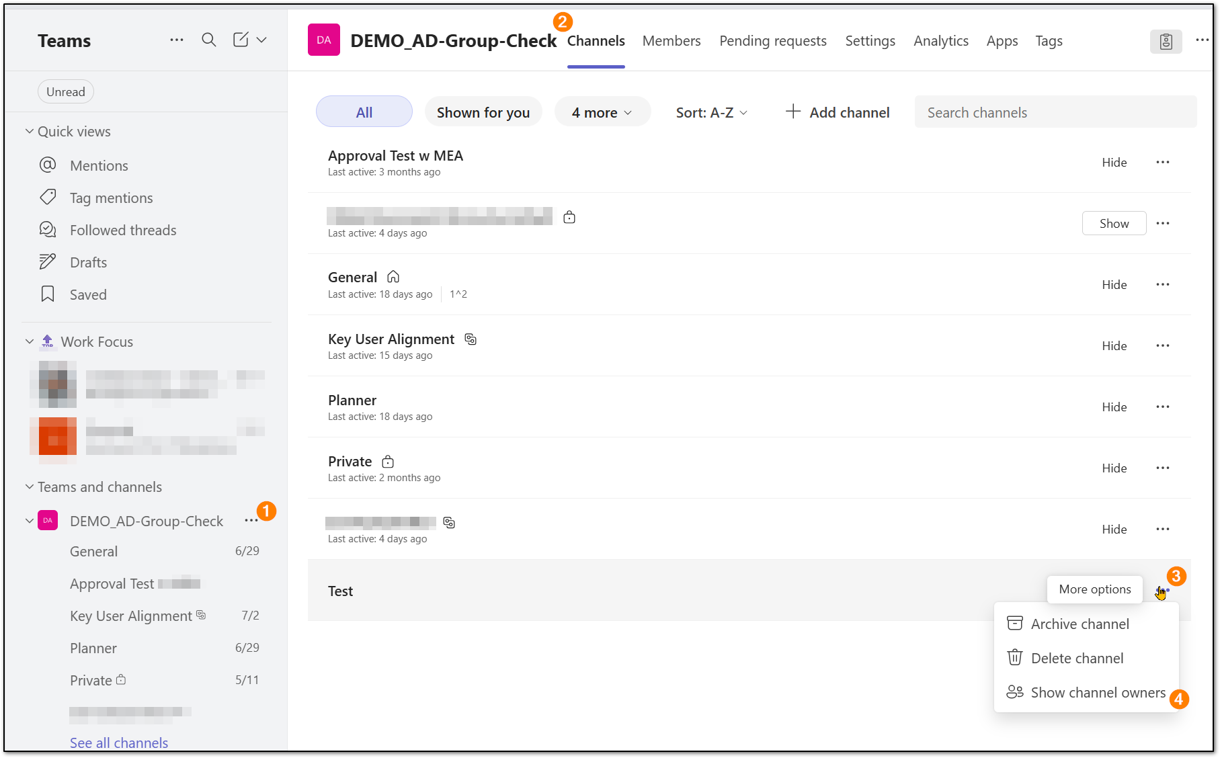The image size is (1220, 758).
Task: Click Add channel button
Action: [838, 112]
